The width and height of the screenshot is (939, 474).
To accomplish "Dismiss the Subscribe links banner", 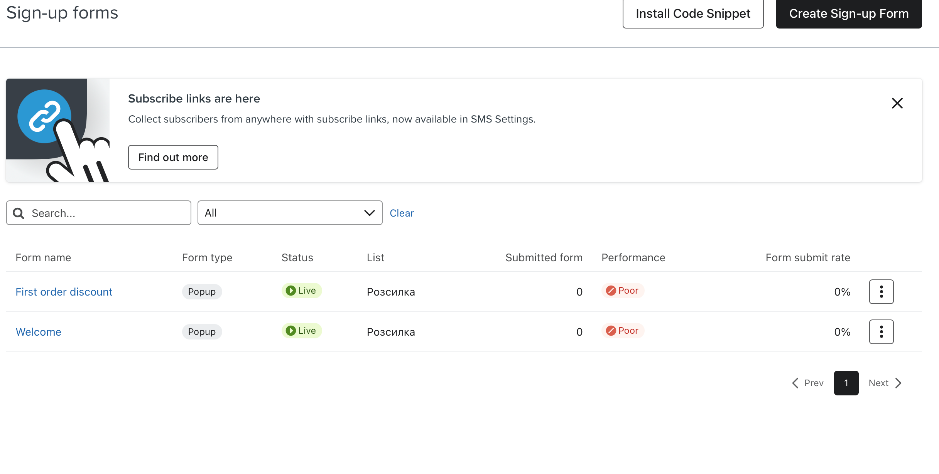I will point(897,103).
